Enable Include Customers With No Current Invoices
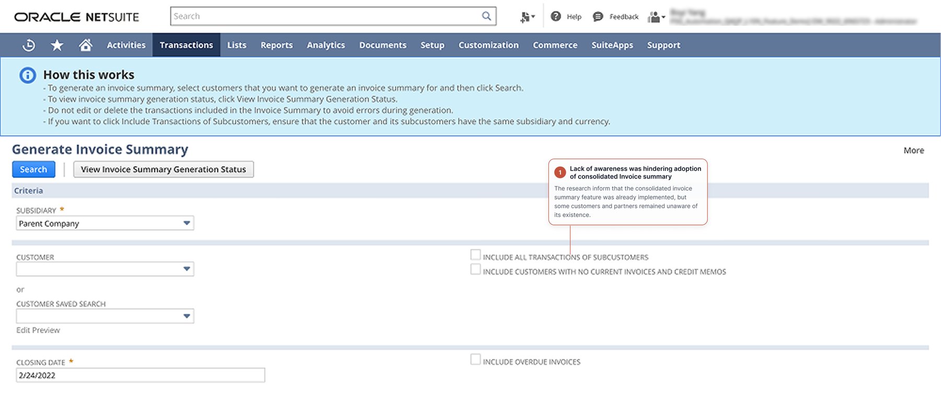This screenshot has width=941, height=401. point(475,269)
